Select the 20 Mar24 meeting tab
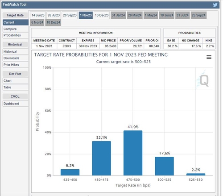Screen dimensions: 223x196 pyautogui.click(x=135, y=15)
